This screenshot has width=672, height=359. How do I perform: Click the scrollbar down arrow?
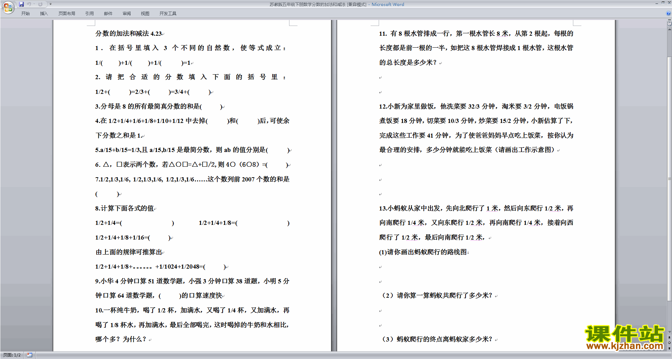point(670,332)
